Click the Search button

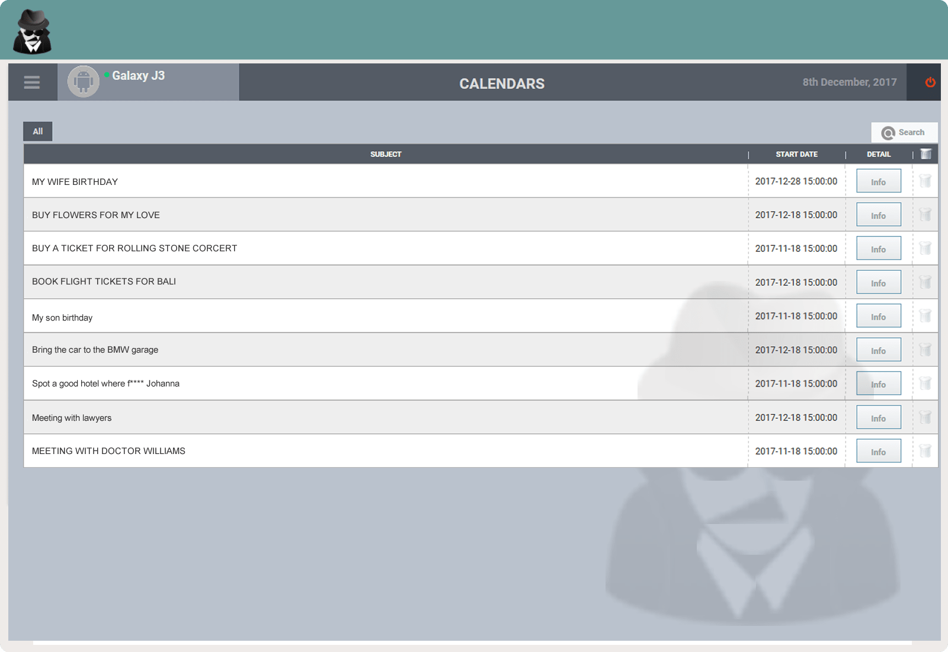904,132
